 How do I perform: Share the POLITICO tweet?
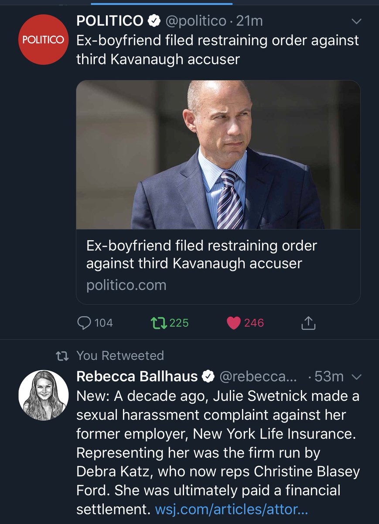coord(308,323)
